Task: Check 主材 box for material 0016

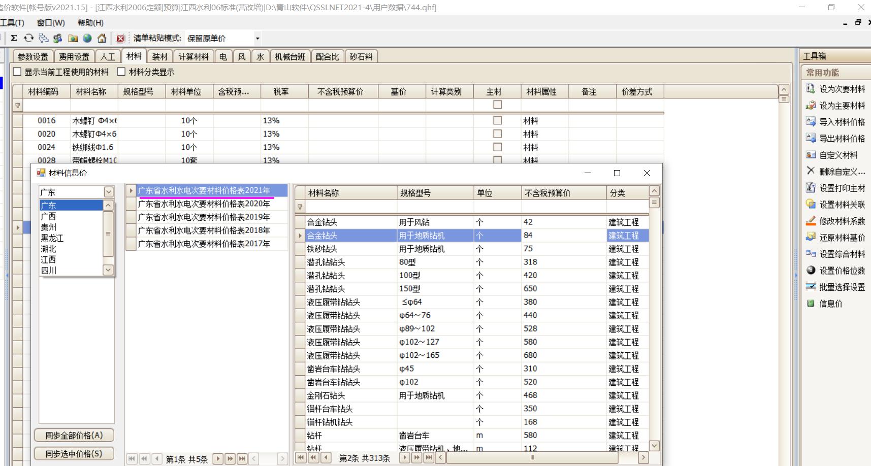Action: 497,120
